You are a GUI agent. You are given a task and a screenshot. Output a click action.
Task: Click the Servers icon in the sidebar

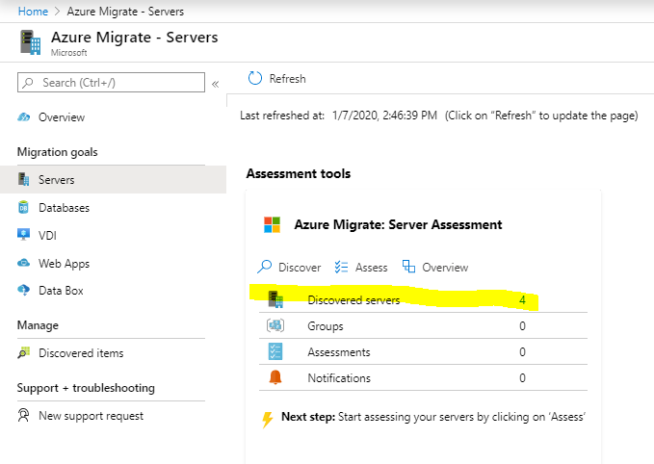[x=24, y=179]
